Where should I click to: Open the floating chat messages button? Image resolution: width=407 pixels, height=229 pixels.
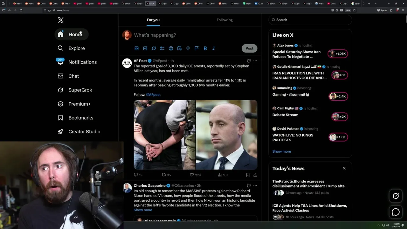(x=396, y=212)
